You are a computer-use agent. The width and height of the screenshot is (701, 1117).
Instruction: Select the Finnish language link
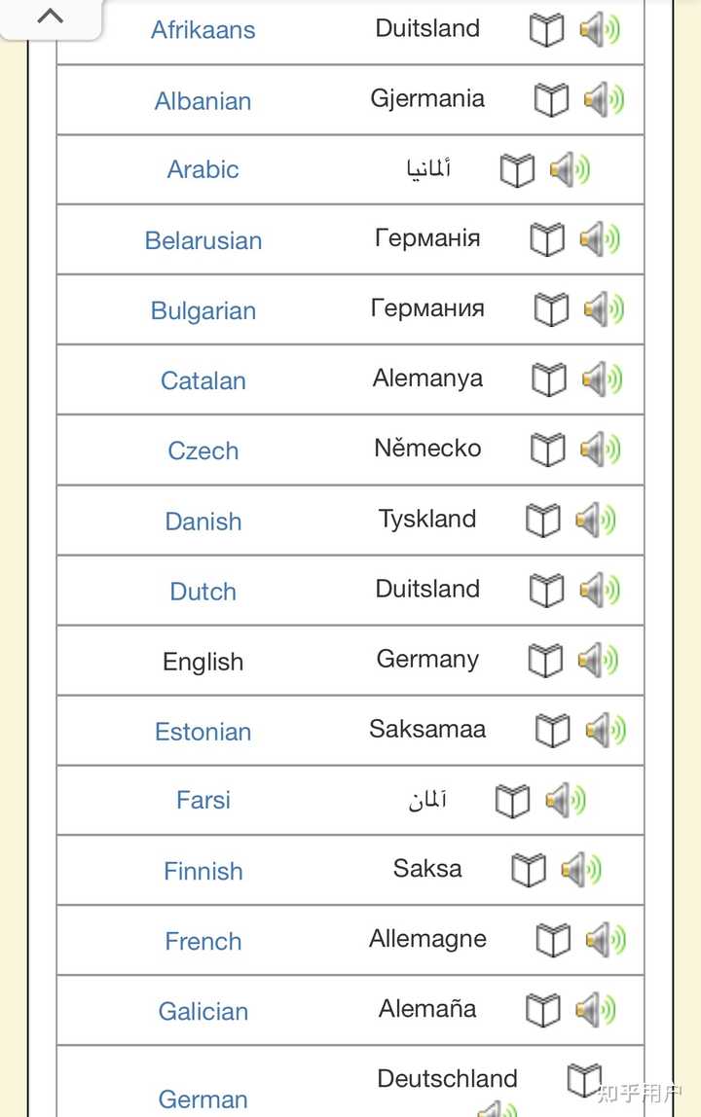coord(203,871)
